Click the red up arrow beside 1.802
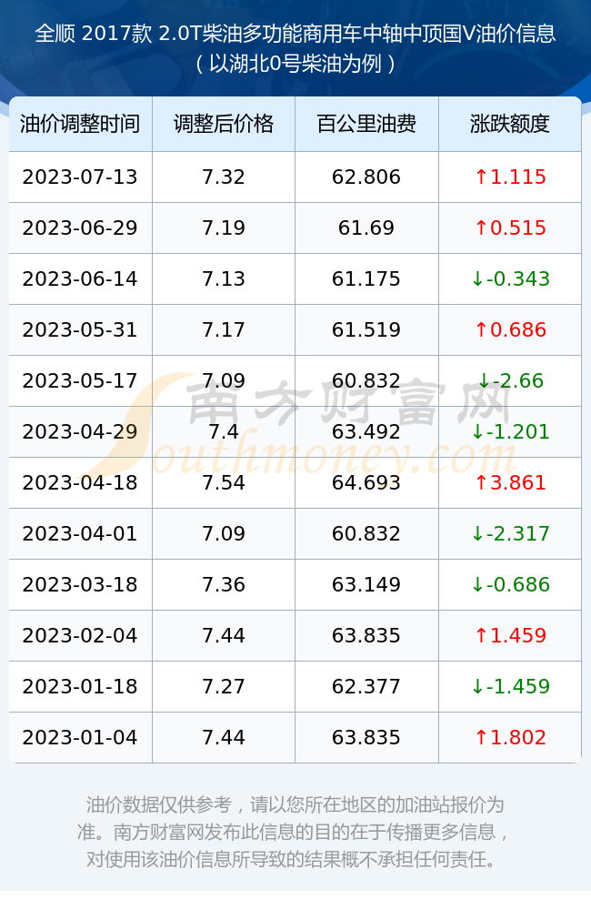Image resolution: width=591 pixels, height=910 pixels. click(481, 738)
